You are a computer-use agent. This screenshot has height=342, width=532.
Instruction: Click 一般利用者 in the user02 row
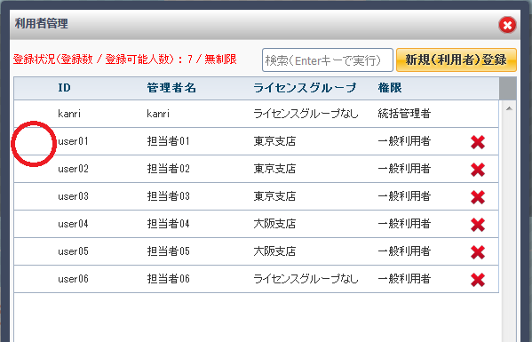404,169
